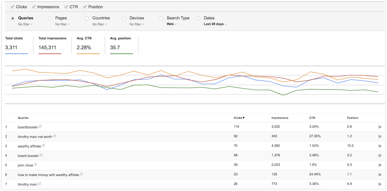Image resolution: width=387 pixels, height=191 pixels.
Task: Sort table by CTR column header
Action: [312, 118]
